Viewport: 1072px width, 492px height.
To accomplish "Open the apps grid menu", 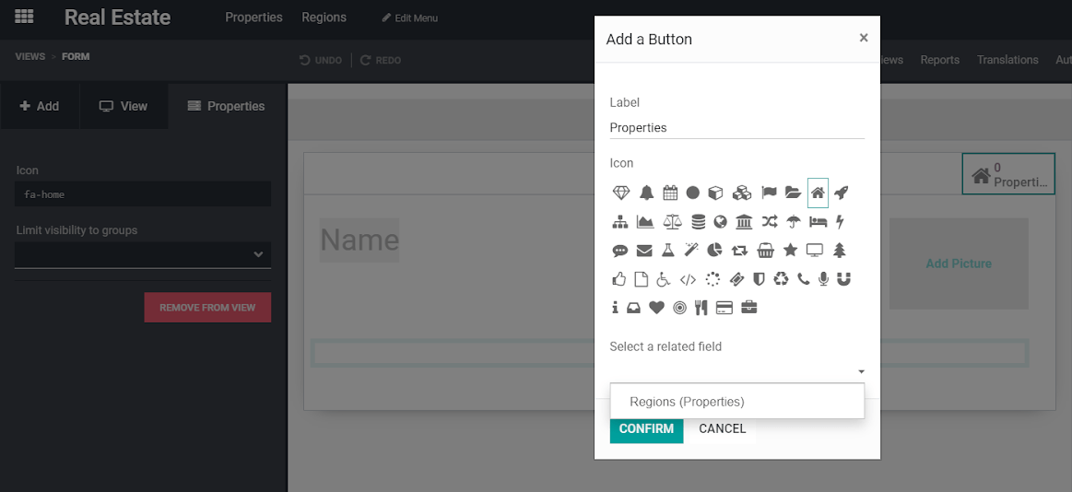I will (25, 17).
